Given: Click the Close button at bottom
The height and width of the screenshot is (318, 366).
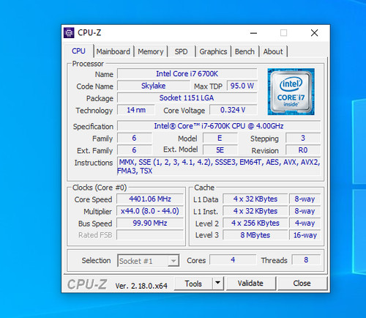Looking at the screenshot, I should coord(302,284).
